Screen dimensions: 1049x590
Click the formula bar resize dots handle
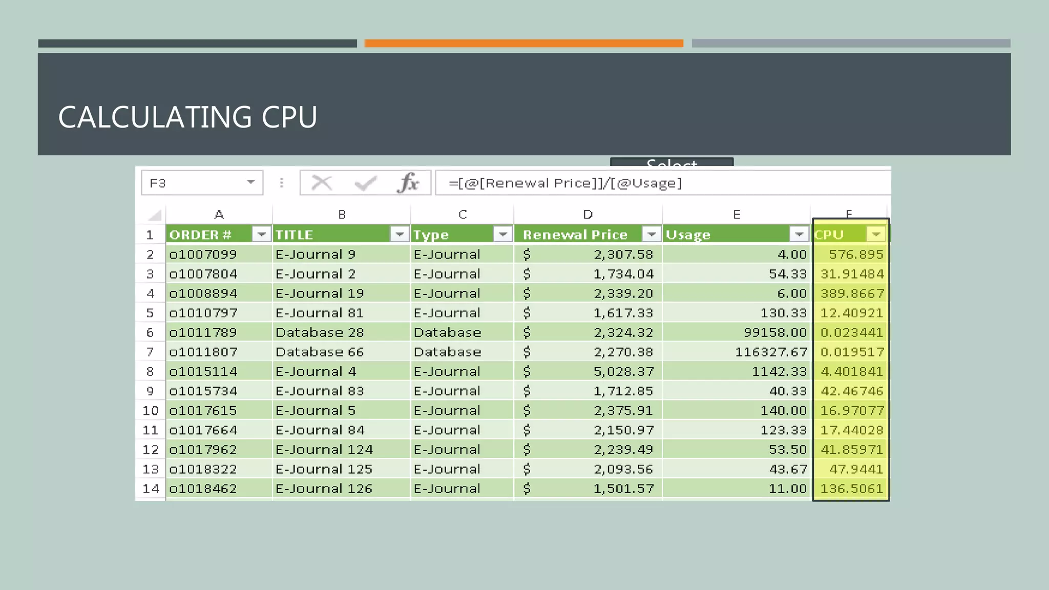tap(281, 183)
